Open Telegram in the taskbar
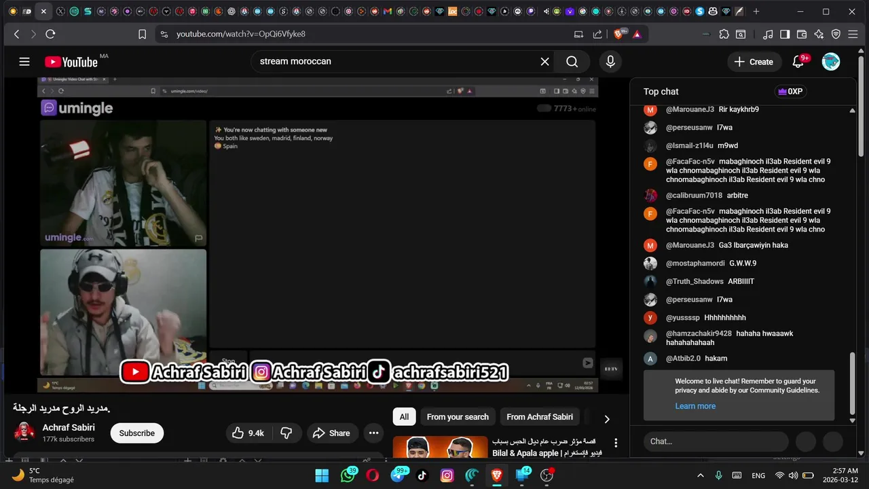This screenshot has width=869, height=489. coord(398,475)
